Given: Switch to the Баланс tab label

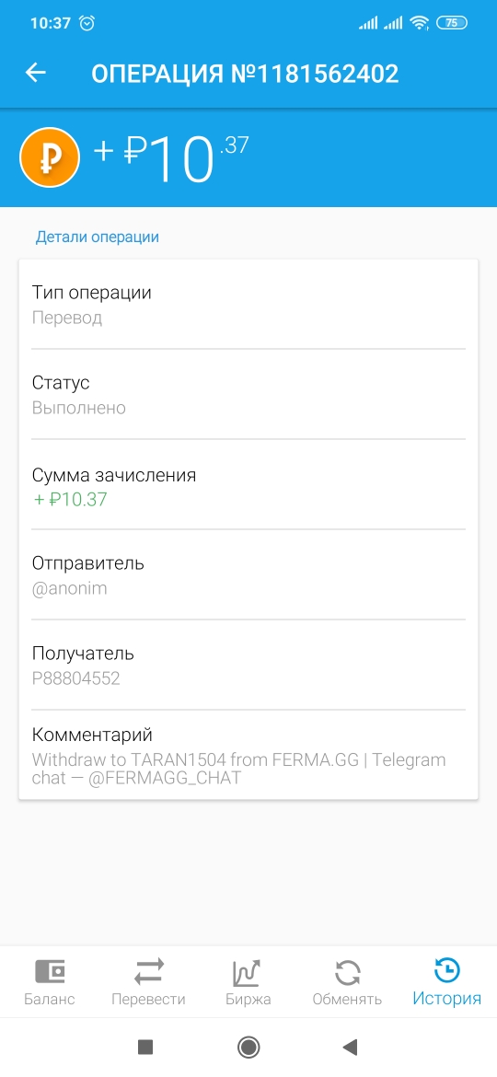Looking at the screenshot, I should (50, 999).
